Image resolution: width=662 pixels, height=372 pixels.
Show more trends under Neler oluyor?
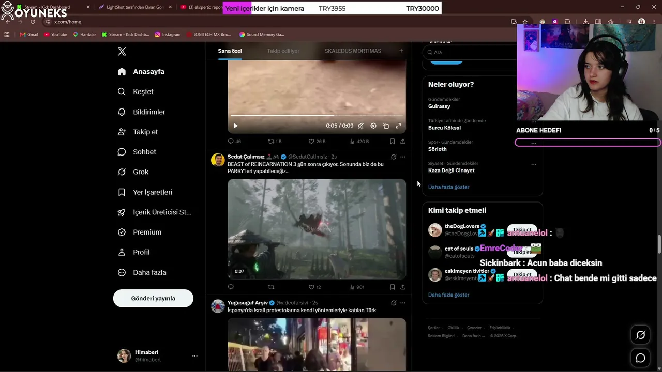[449, 187]
